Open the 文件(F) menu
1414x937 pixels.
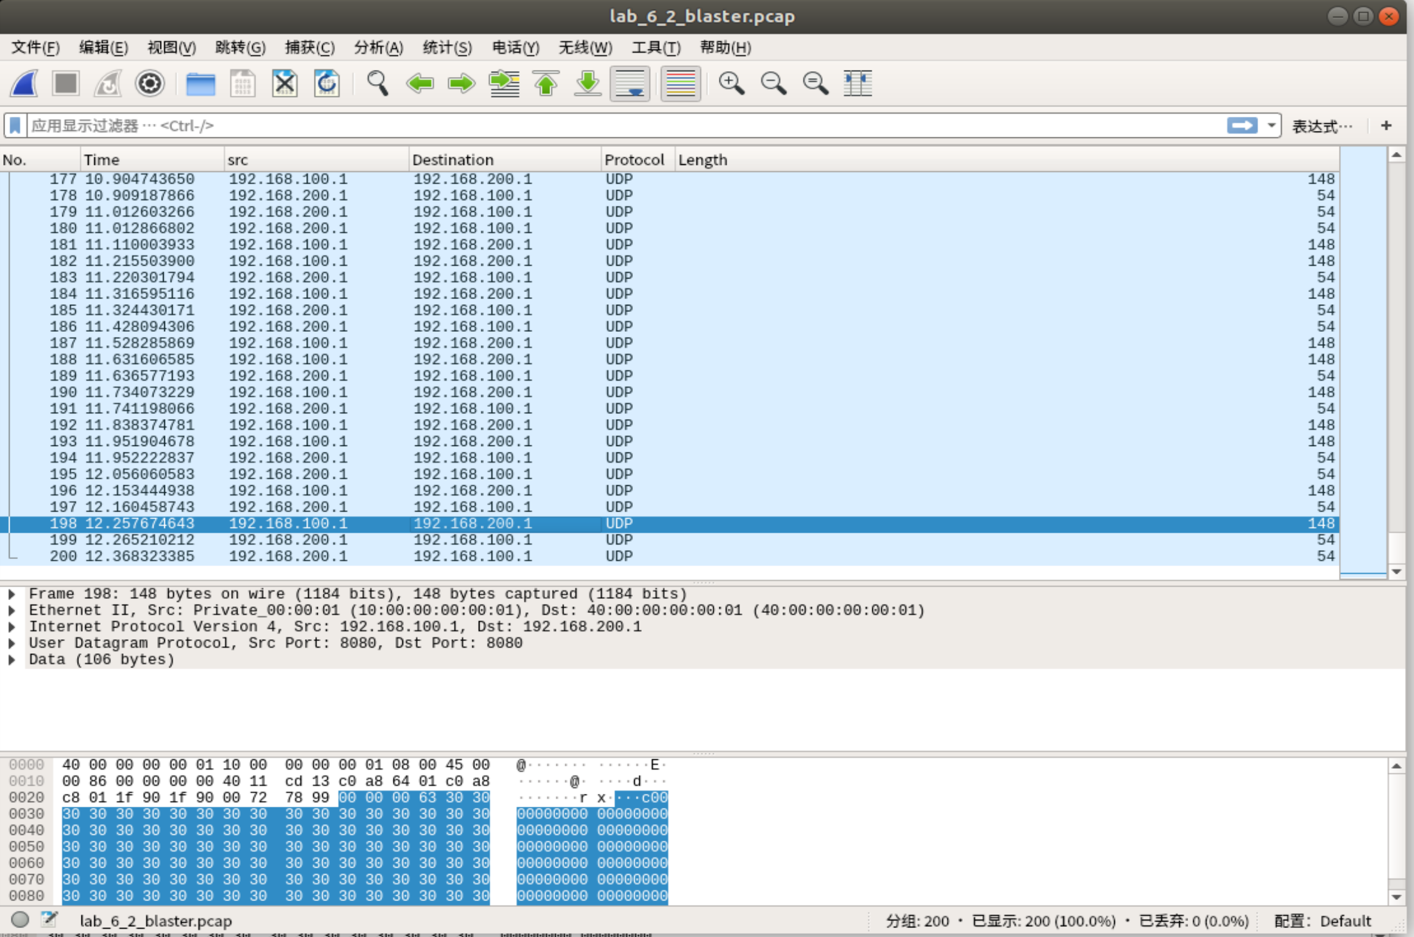pyautogui.click(x=35, y=47)
